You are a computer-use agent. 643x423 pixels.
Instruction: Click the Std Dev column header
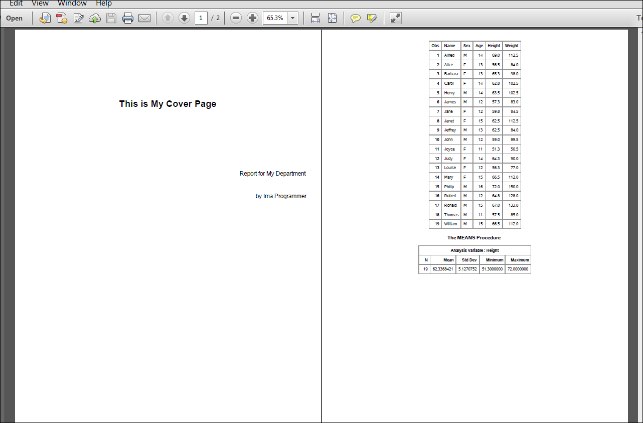(469, 260)
